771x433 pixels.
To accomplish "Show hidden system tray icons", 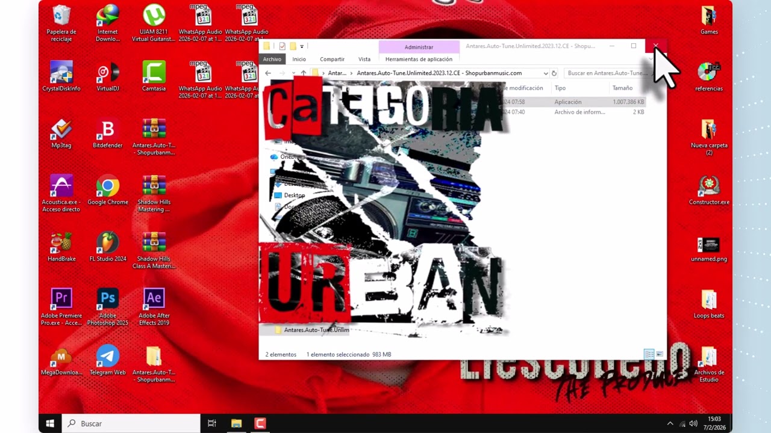I will pyautogui.click(x=670, y=423).
